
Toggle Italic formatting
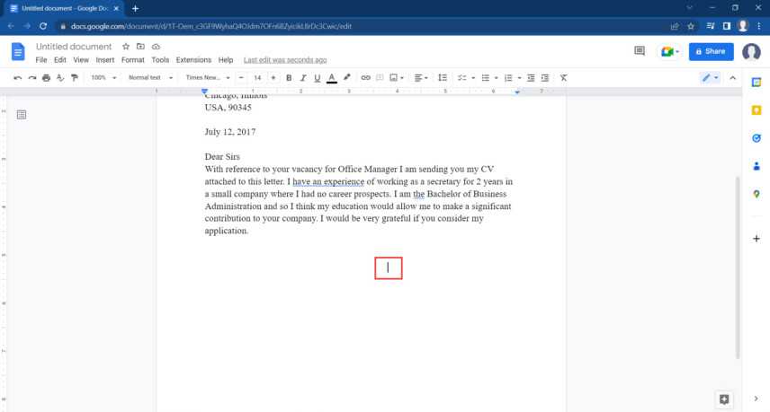click(x=303, y=78)
